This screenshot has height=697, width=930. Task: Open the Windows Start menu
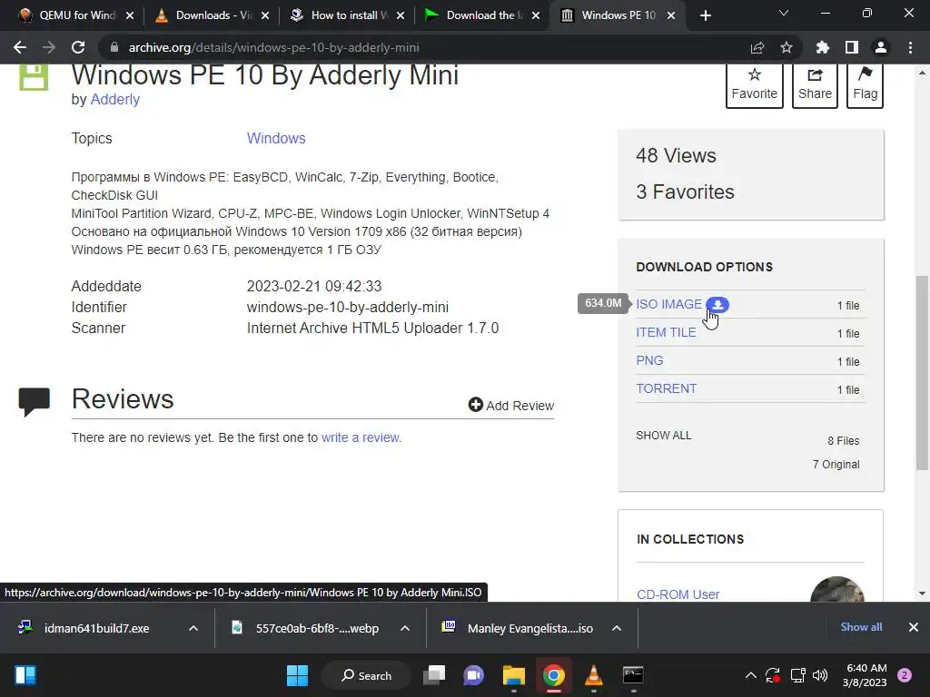pyautogui.click(x=297, y=675)
